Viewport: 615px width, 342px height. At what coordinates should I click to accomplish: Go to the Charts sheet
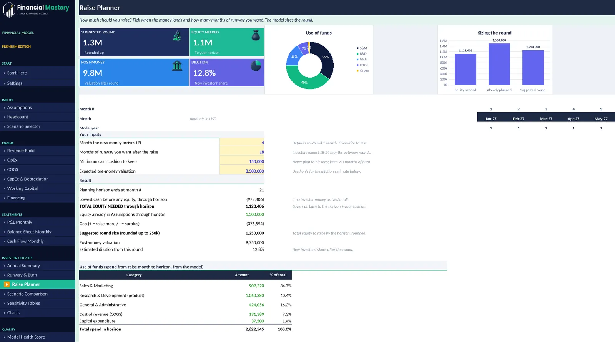[37, 313]
